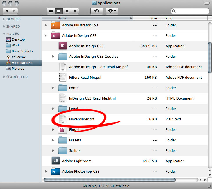Click the Plain text kind cell

coord(173,119)
